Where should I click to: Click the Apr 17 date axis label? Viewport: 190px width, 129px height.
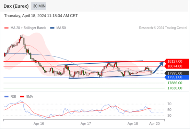[x=86, y=123]
